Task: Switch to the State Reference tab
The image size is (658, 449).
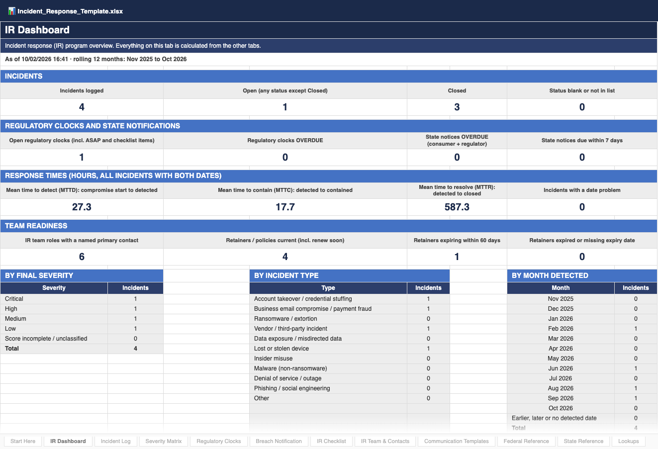Action: pyautogui.click(x=584, y=441)
